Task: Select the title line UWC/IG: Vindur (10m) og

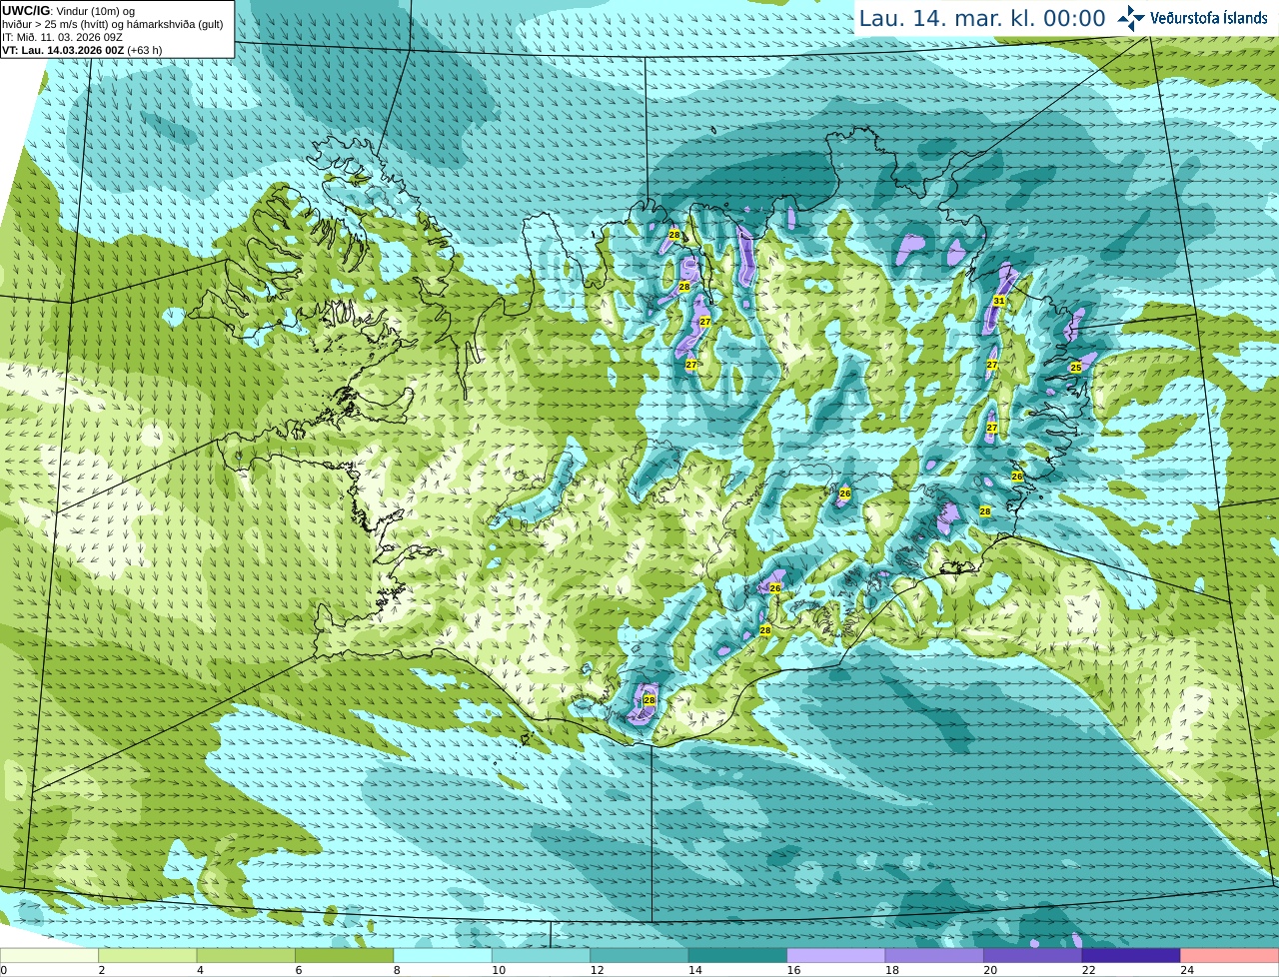Action: click(x=68, y=11)
